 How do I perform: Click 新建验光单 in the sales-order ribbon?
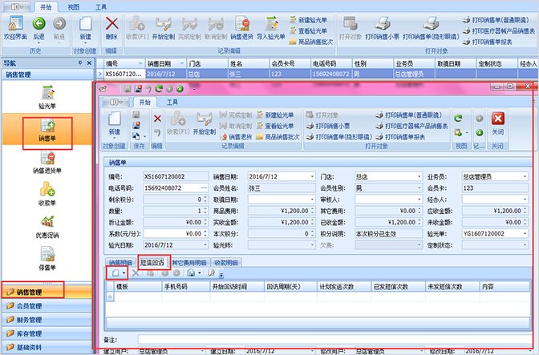(275, 115)
